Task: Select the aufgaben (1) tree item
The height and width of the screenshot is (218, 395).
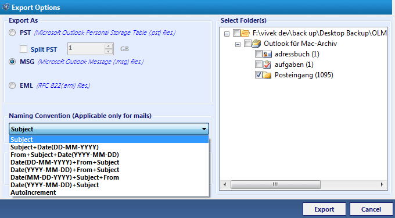Action: [294, 65]
